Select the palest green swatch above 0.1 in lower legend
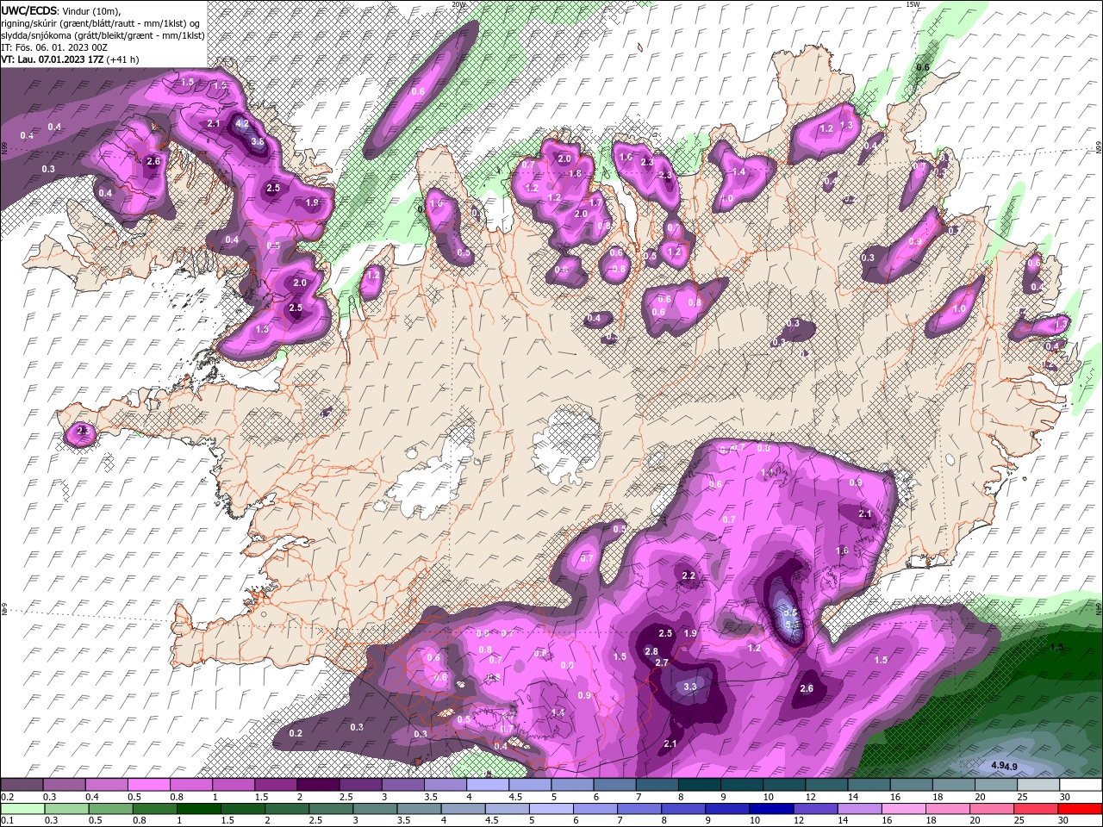1103x827 pixels. coord(22,808)
